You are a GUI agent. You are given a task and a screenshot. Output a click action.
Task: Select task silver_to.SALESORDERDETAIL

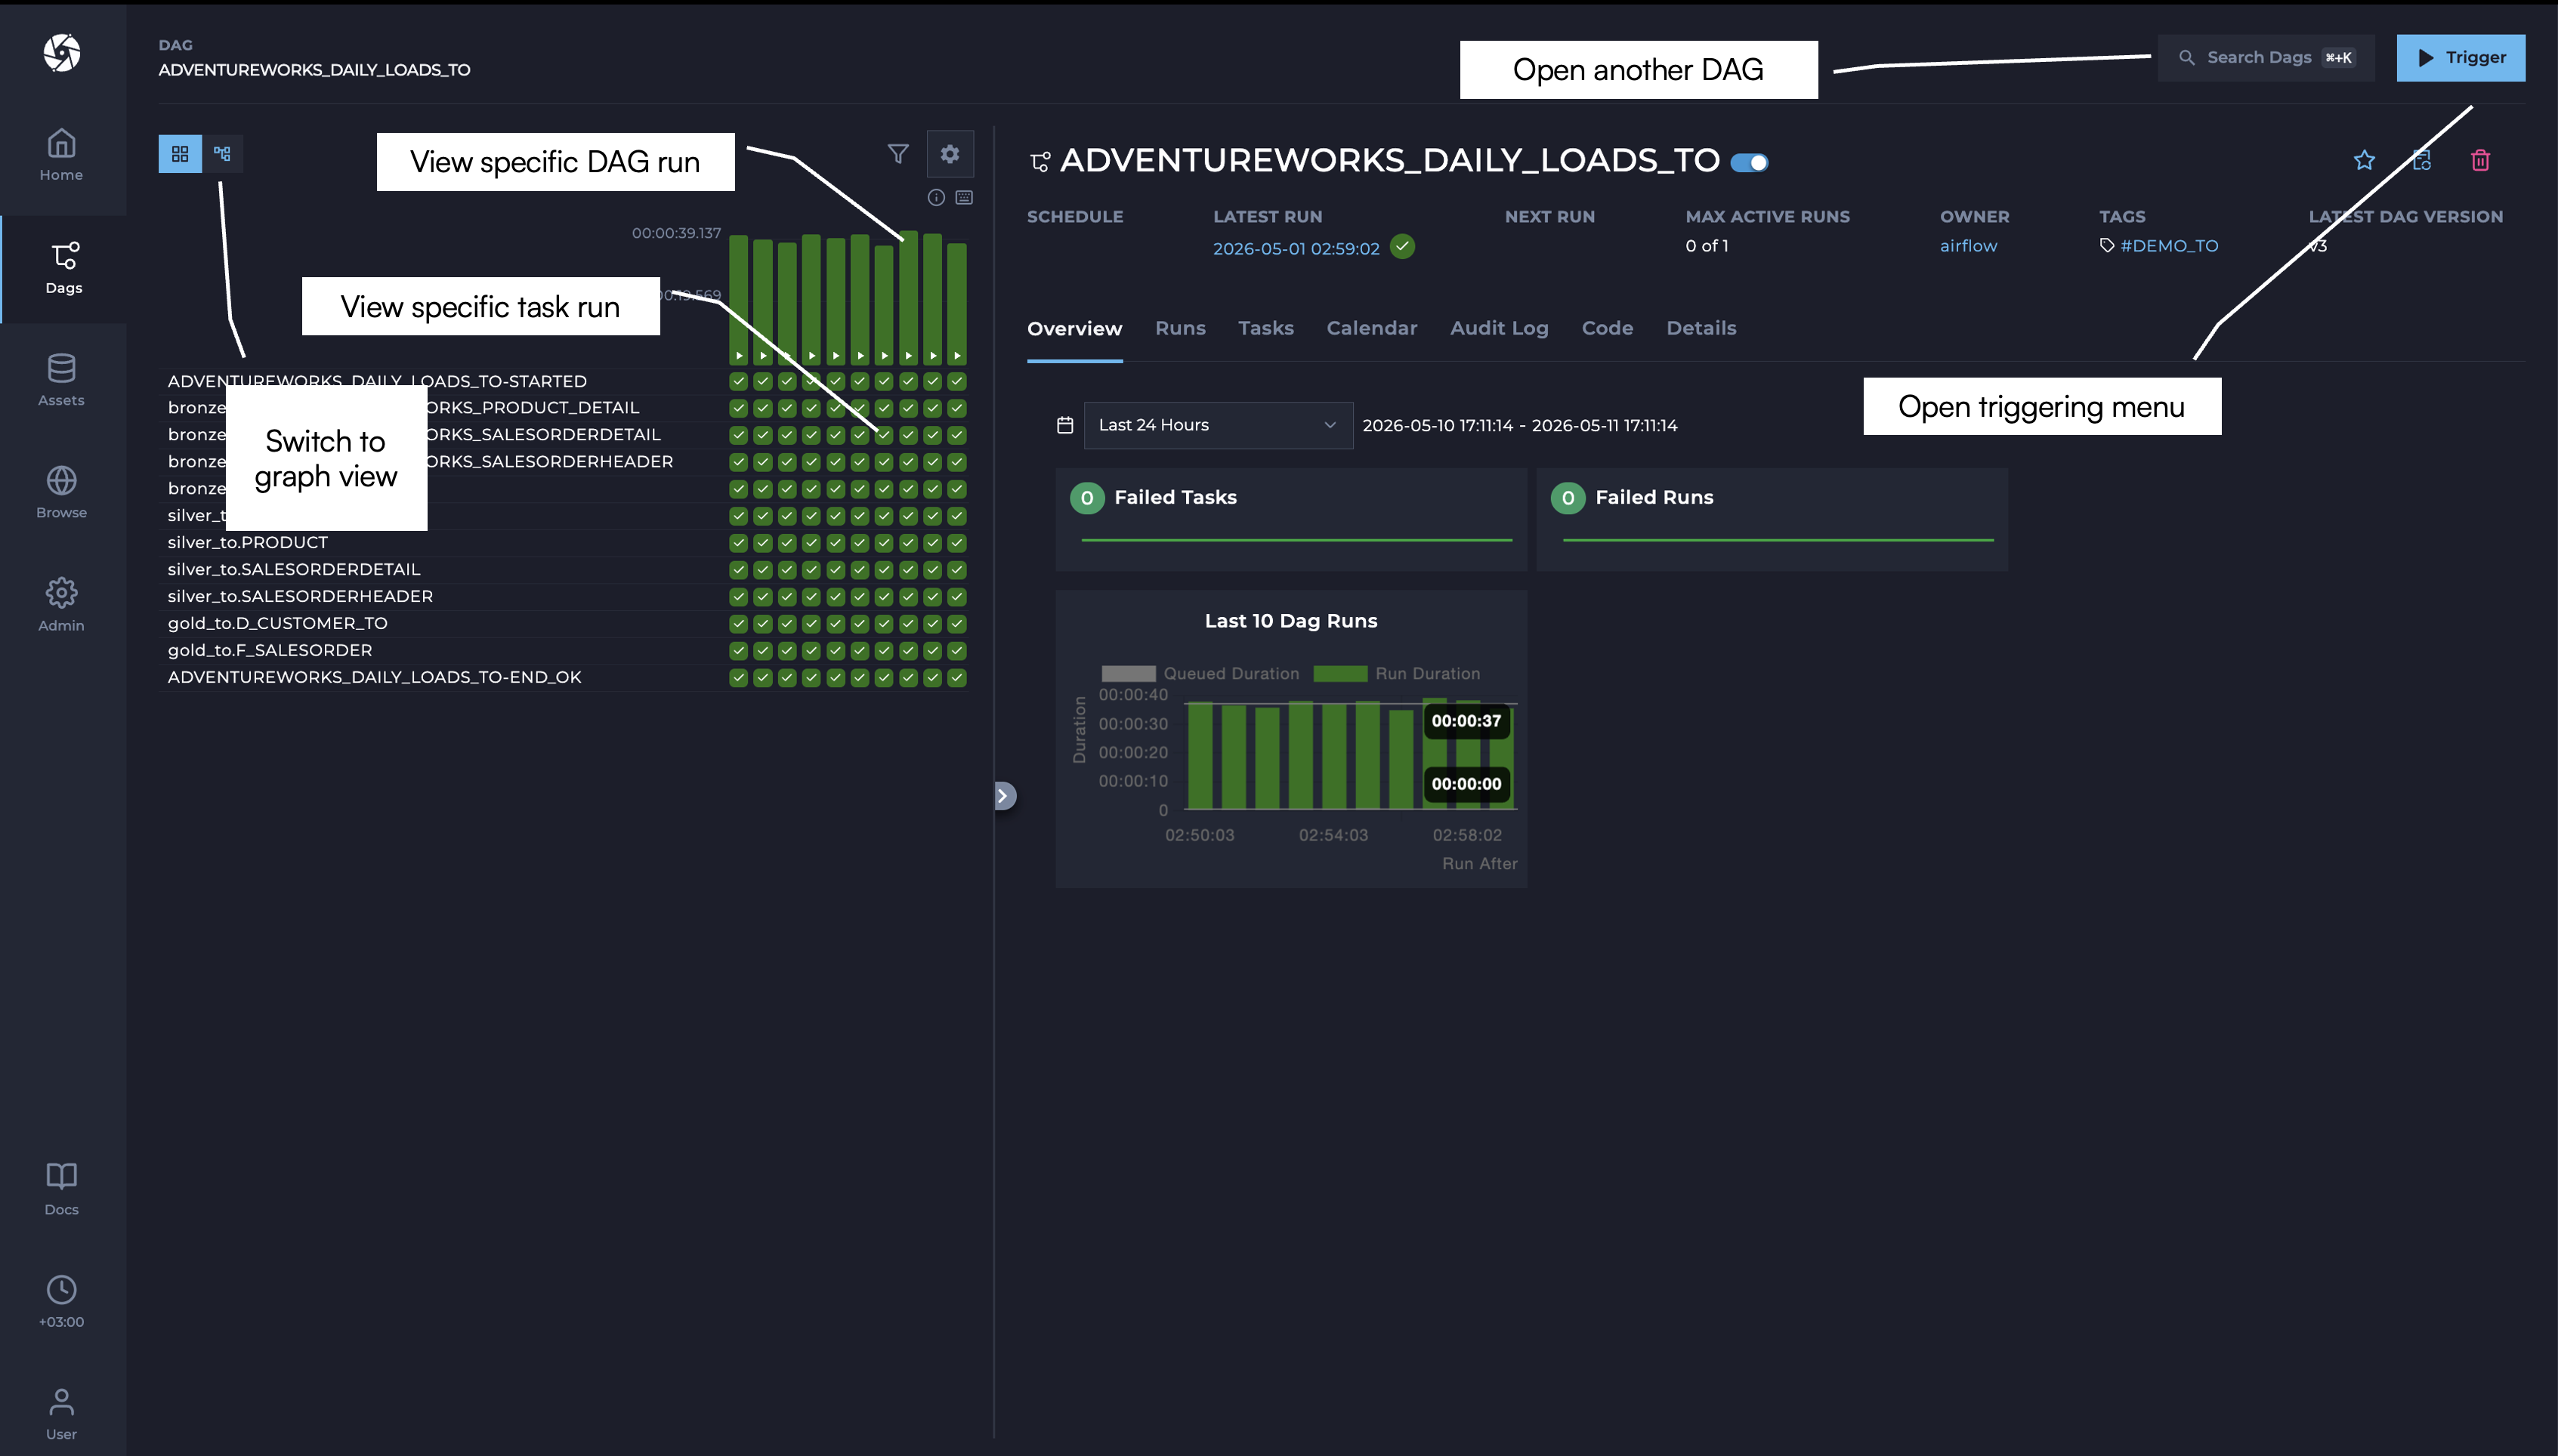coord(294,570)
